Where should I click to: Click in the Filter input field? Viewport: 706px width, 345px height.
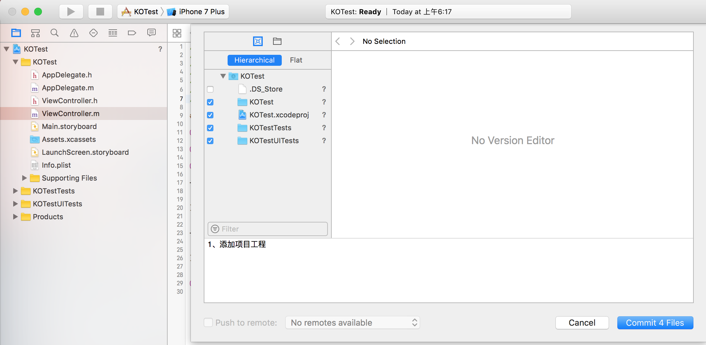click(x=268, y=229)
